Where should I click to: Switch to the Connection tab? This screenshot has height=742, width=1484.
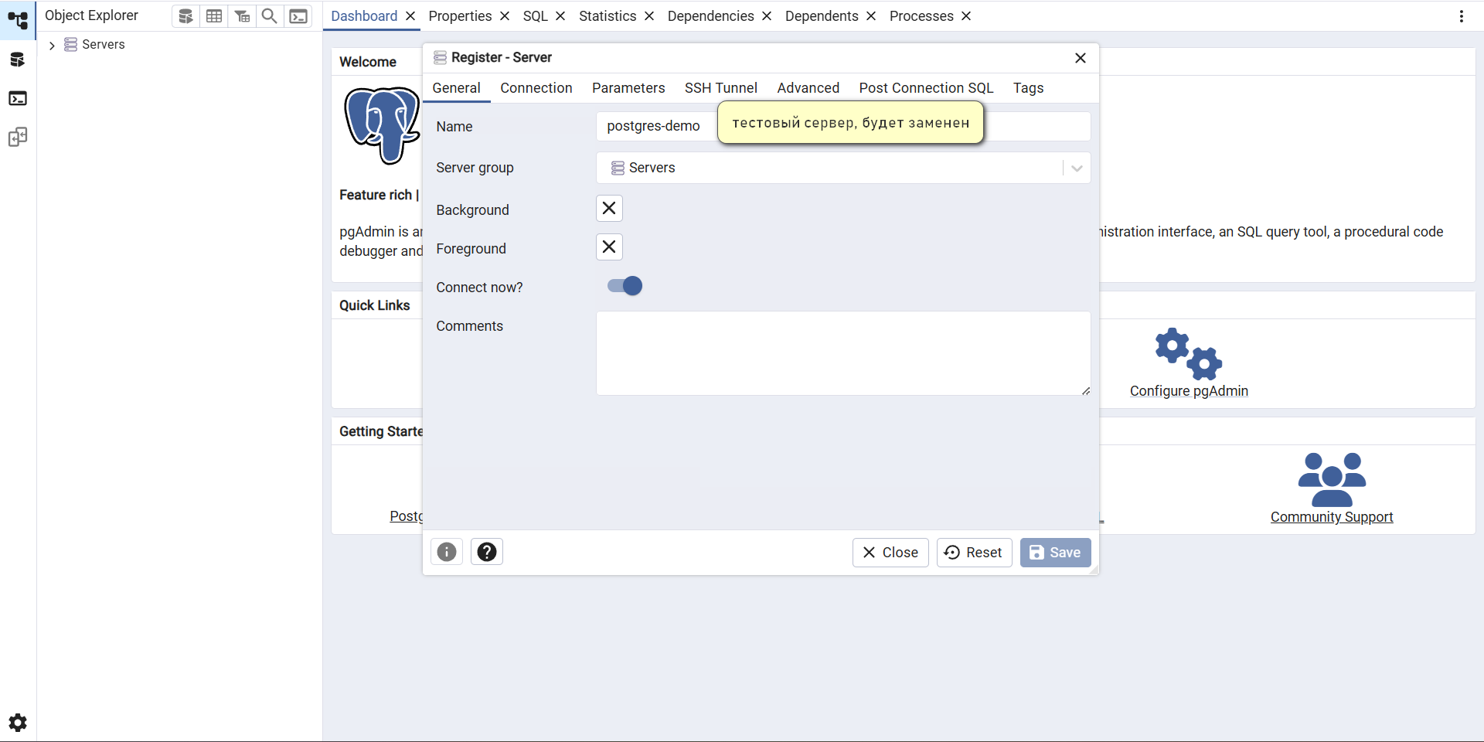tap(536, 88)
